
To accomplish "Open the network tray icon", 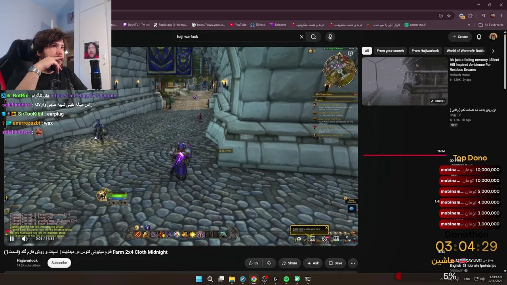I will pyautogui.click(x=476, y=279).
